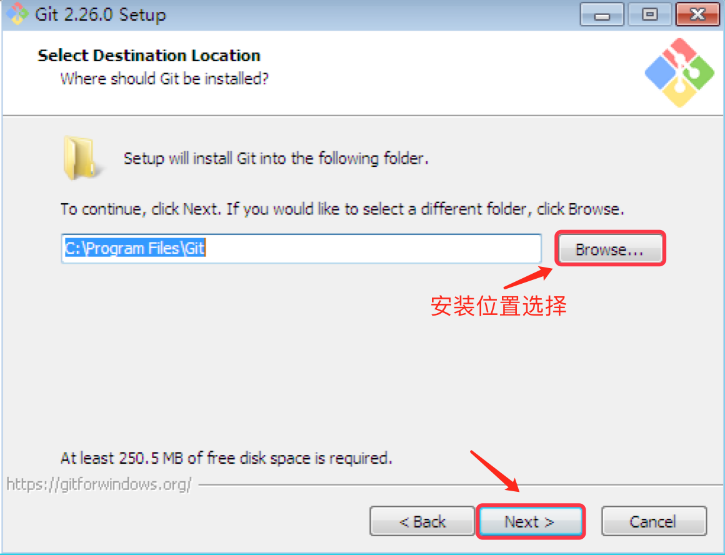The image size is (725, 555).
Task: Minimize the Git Setup window
Action: coord(601,14)
